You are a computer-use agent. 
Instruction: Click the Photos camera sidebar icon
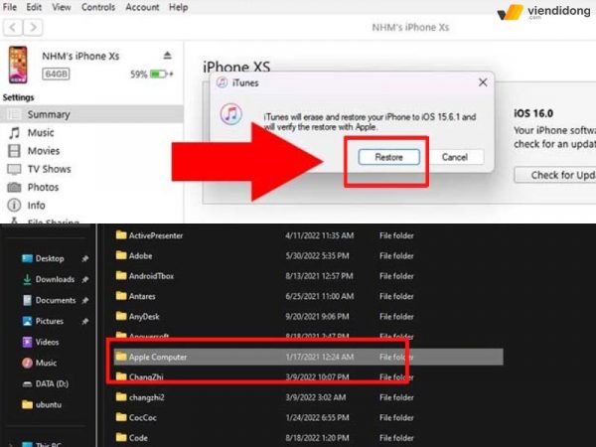click(x=15, y=187)
